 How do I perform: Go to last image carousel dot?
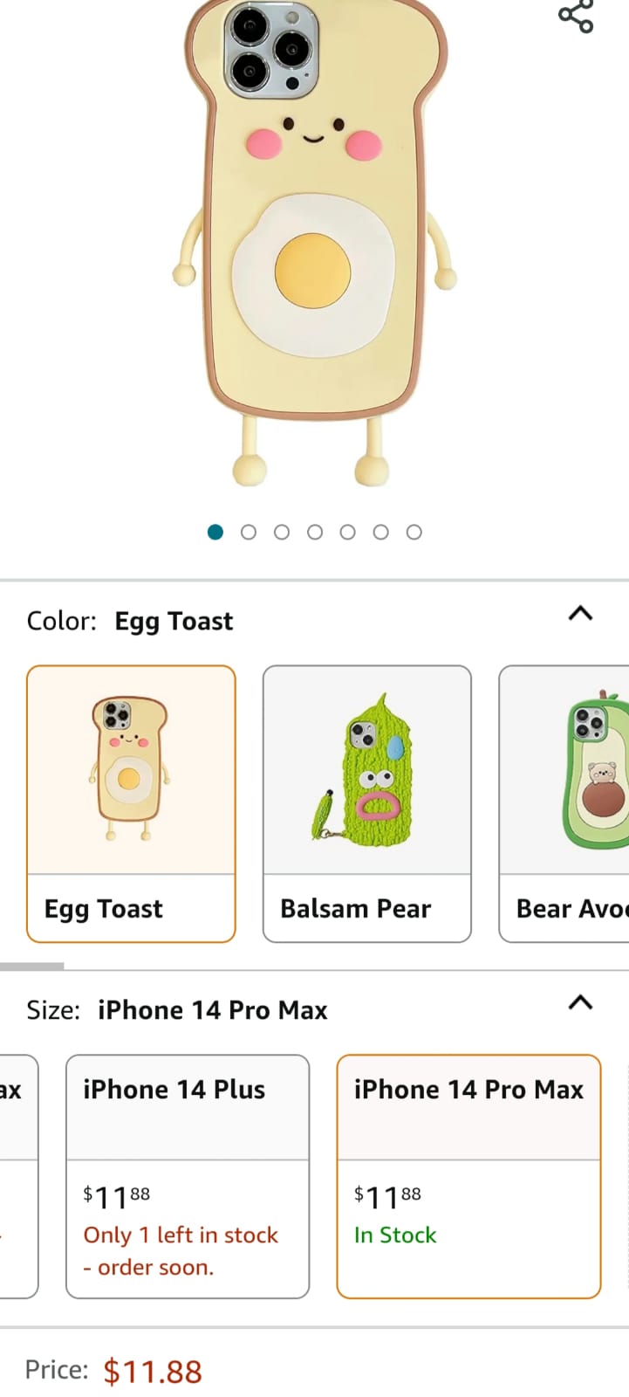(x=414, y=532)
